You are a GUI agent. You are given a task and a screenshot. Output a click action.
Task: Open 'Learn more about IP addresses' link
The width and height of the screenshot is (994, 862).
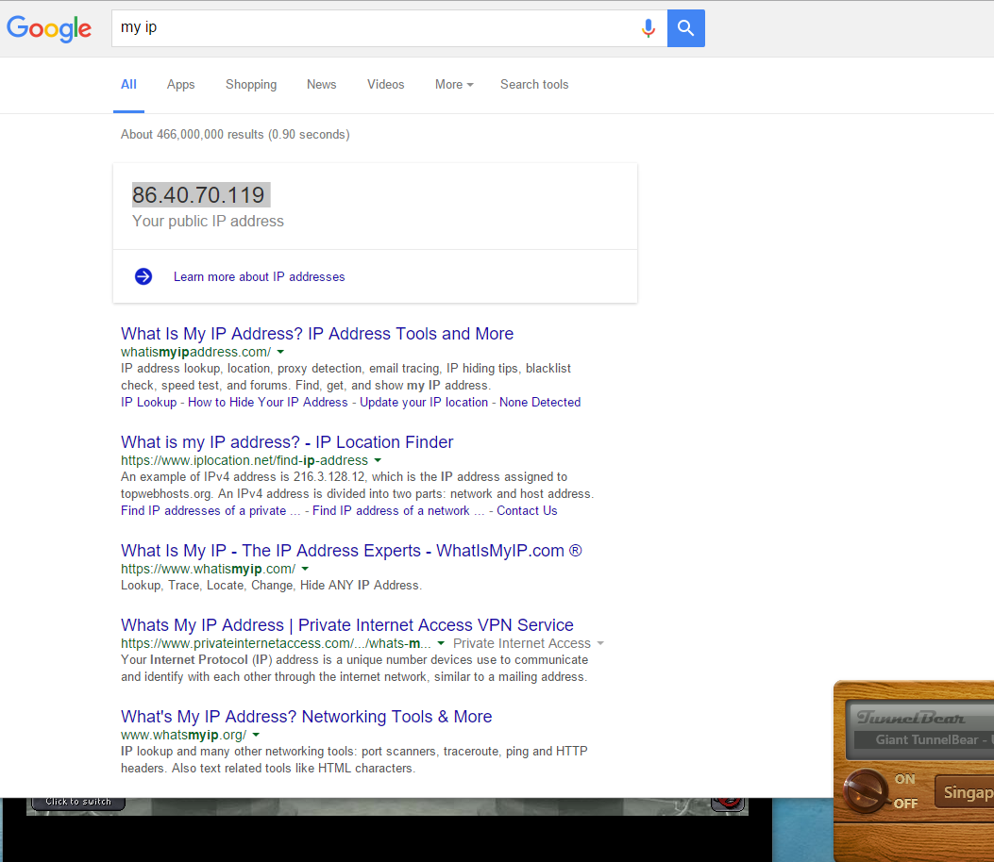pyautogui.click(x=260, y=276)
